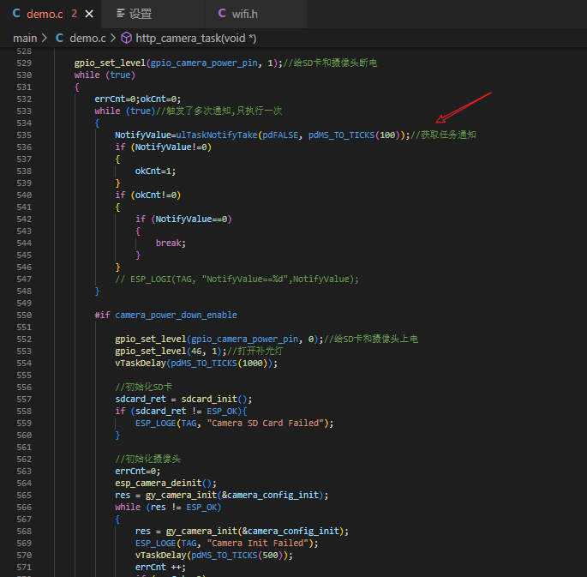Click the 打开补光灯 comment
This screenshot has width=587, height=577.
point(255,352)
